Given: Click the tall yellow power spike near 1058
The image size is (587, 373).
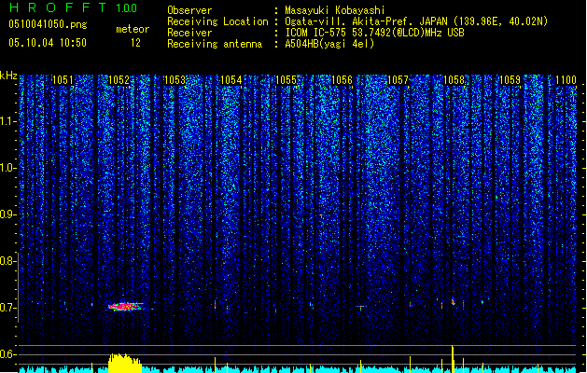Looking at the screenshot, I should pos(453,359).
